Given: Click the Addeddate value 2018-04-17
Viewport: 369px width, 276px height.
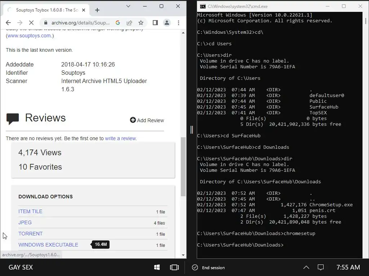Looking at the screenshot, I should click(88, 65).
